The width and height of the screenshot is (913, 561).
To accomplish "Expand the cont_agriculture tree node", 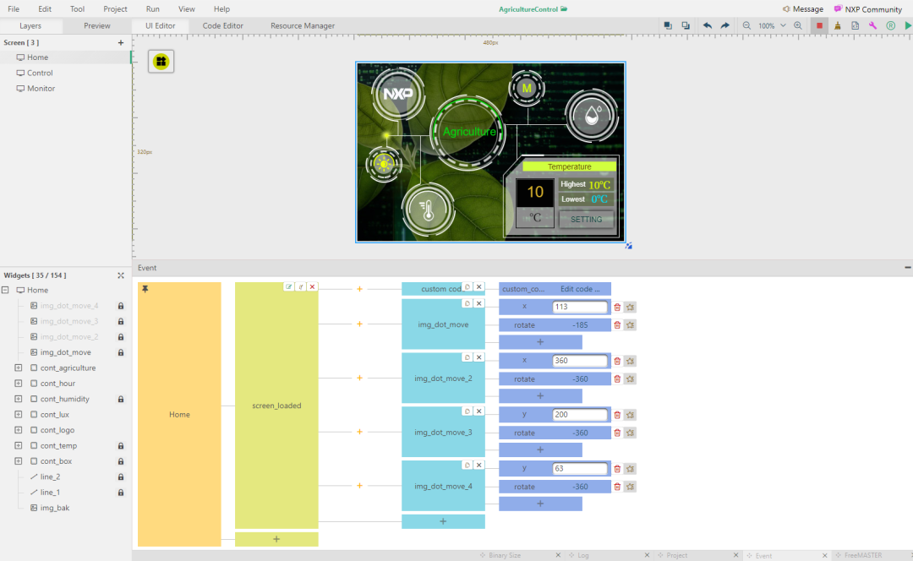I will 18,368.
